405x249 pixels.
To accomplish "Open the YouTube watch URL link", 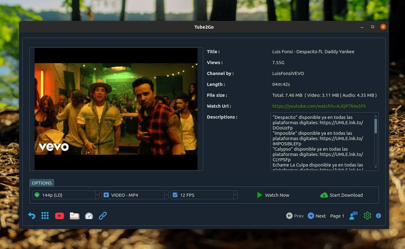I will (319, 106).
